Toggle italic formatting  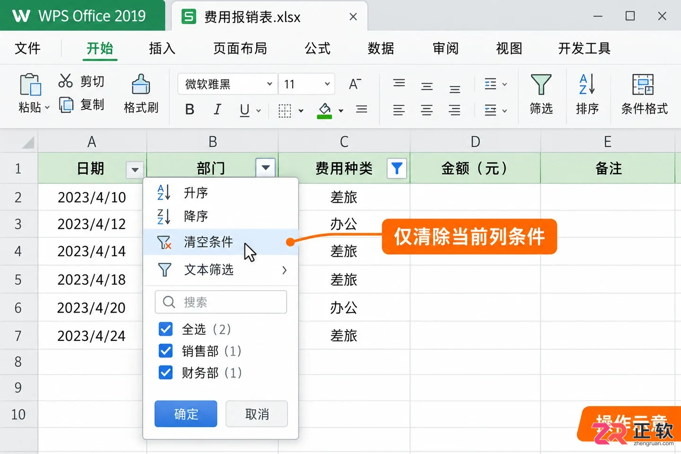217,110
